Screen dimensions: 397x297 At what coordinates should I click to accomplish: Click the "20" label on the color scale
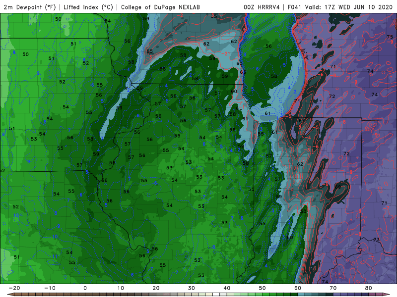click(x=156, y=288)
